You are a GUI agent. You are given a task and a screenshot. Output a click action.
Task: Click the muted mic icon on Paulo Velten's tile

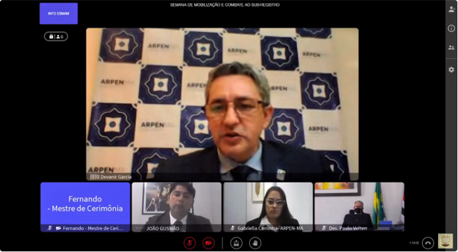click(x=324, y=228)
